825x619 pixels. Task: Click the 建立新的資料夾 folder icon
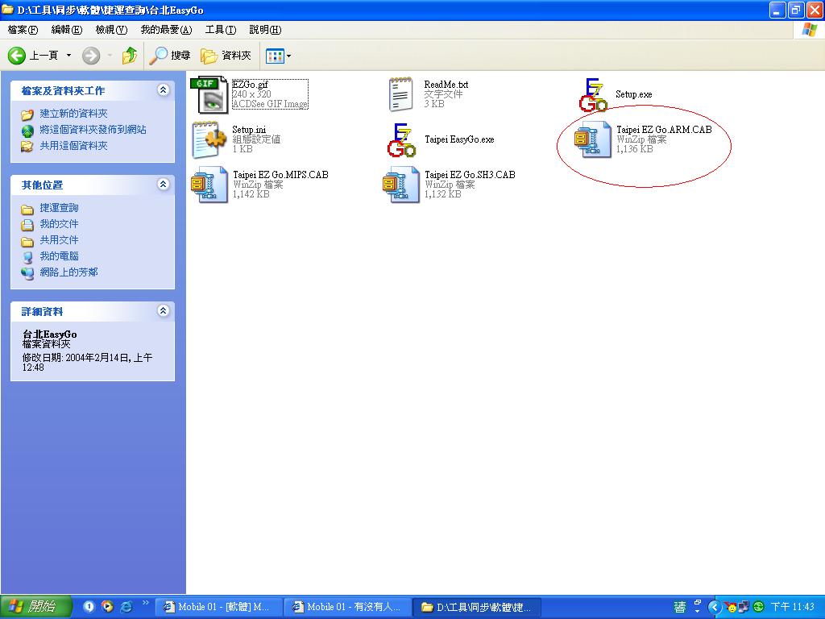[x=27, y=114]
